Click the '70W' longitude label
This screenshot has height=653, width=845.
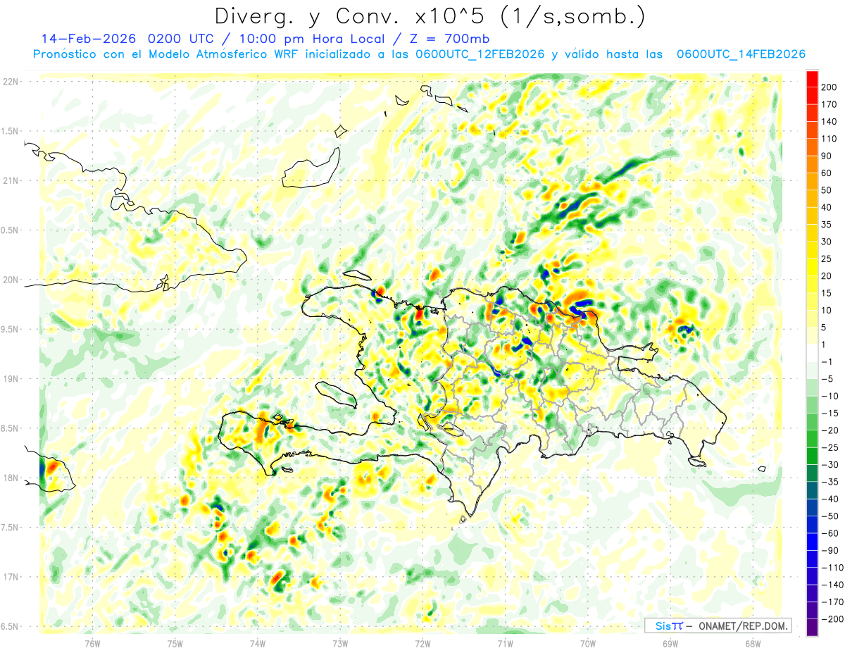pyautogui.click(x=588, y=643)
